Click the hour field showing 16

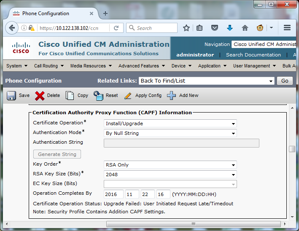(x=164, y=194)
